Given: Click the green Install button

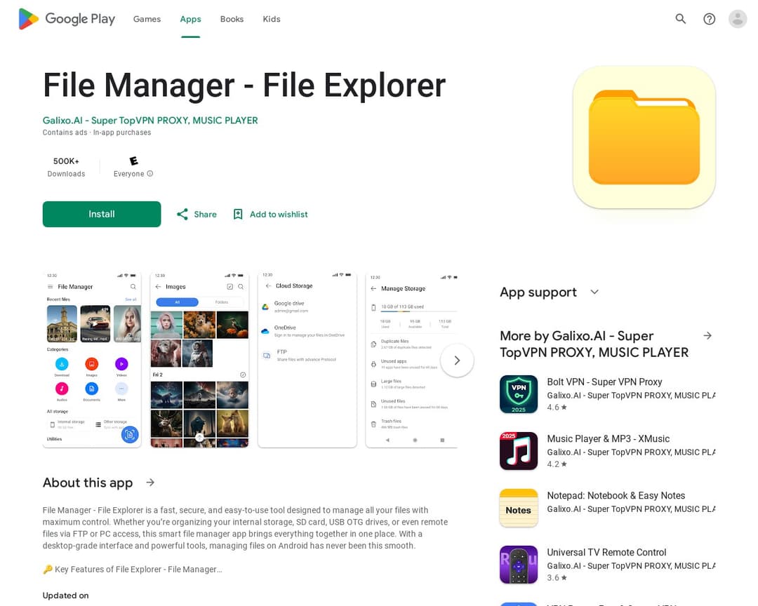Looking at the screenshot, I should (102, 214).
